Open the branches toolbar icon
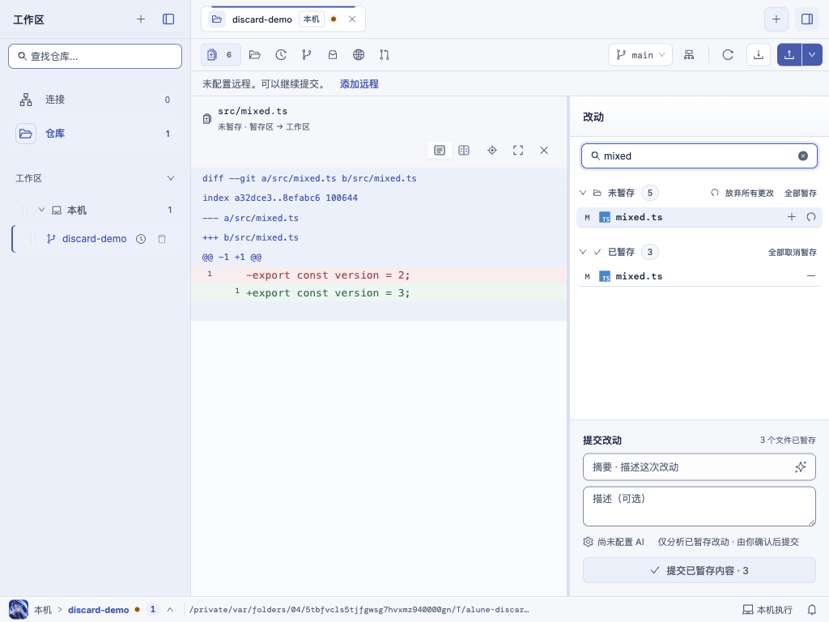 [307, 55]
